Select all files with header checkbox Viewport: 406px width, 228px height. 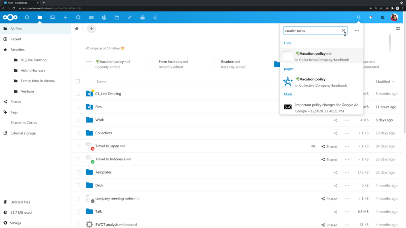78,81
